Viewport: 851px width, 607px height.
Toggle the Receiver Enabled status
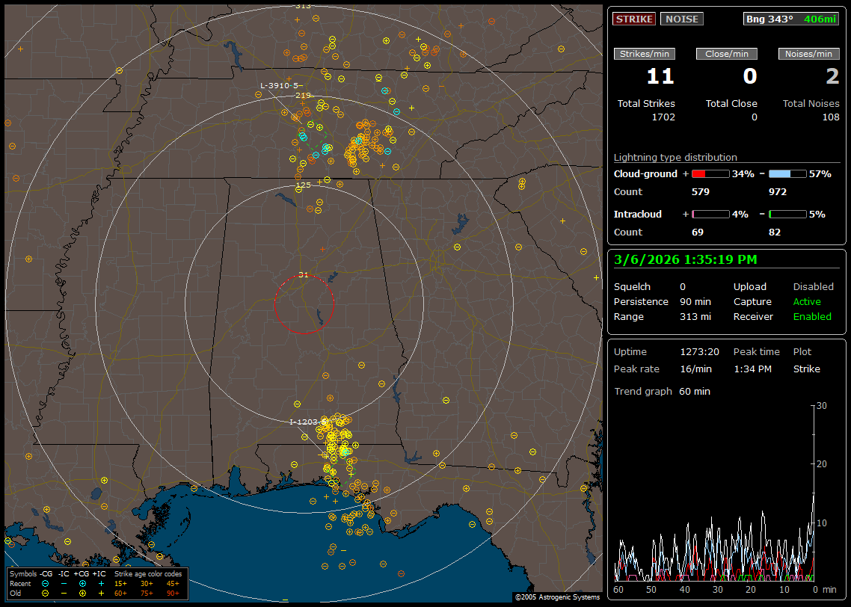tap(812, 316)
